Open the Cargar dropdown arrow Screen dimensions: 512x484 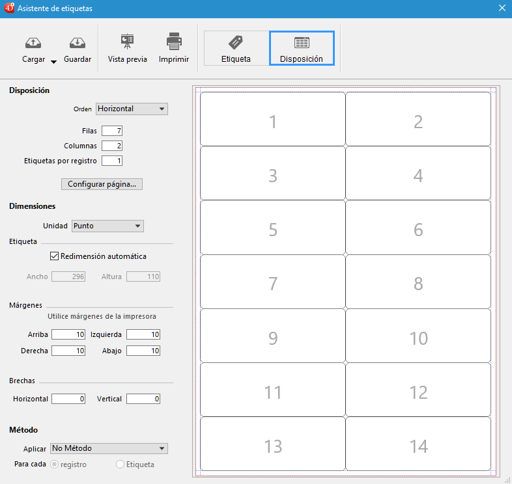(53, 62)
